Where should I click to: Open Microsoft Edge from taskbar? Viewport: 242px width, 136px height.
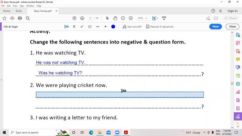[x=91, y=133]
